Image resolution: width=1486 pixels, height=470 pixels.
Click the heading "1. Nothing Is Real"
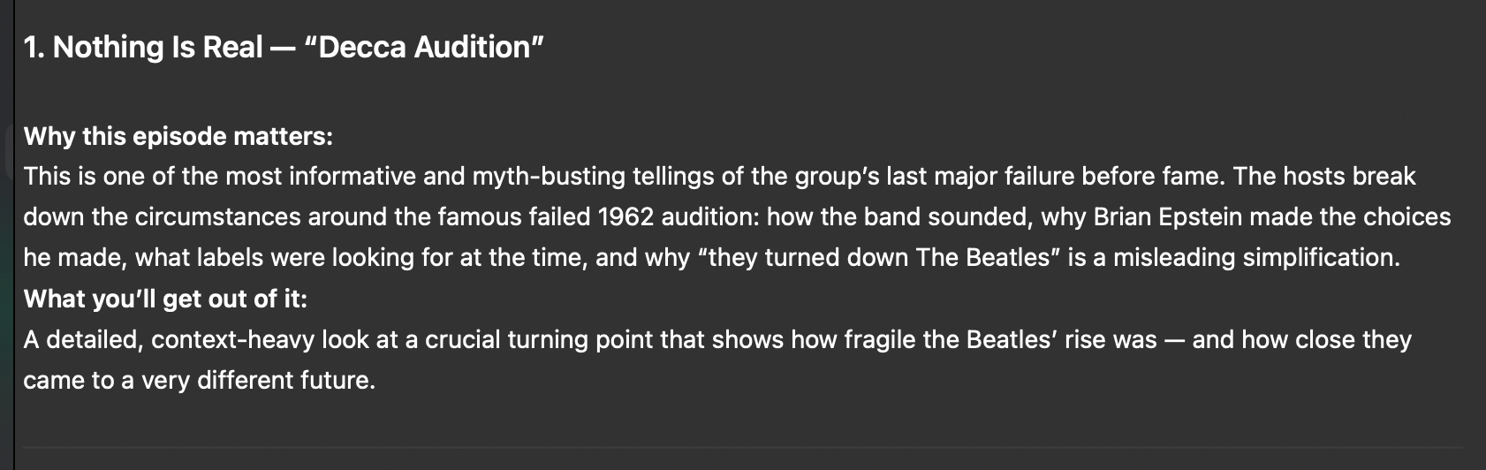(x=143, y=47)
